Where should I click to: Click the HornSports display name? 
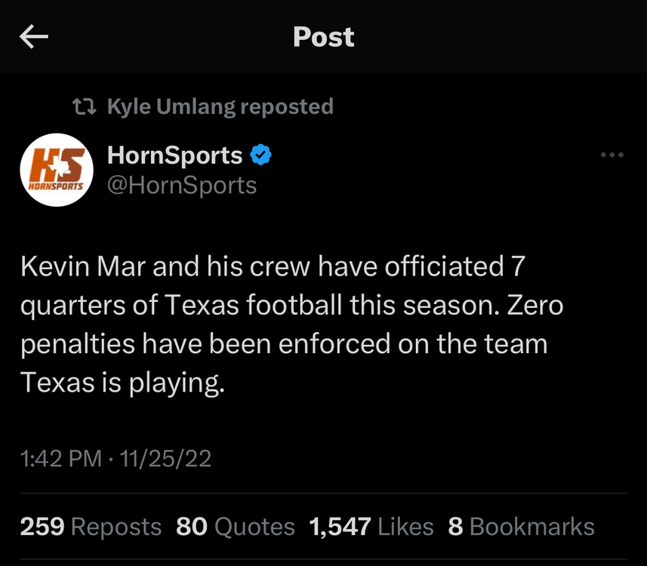(x=175, y=155)
